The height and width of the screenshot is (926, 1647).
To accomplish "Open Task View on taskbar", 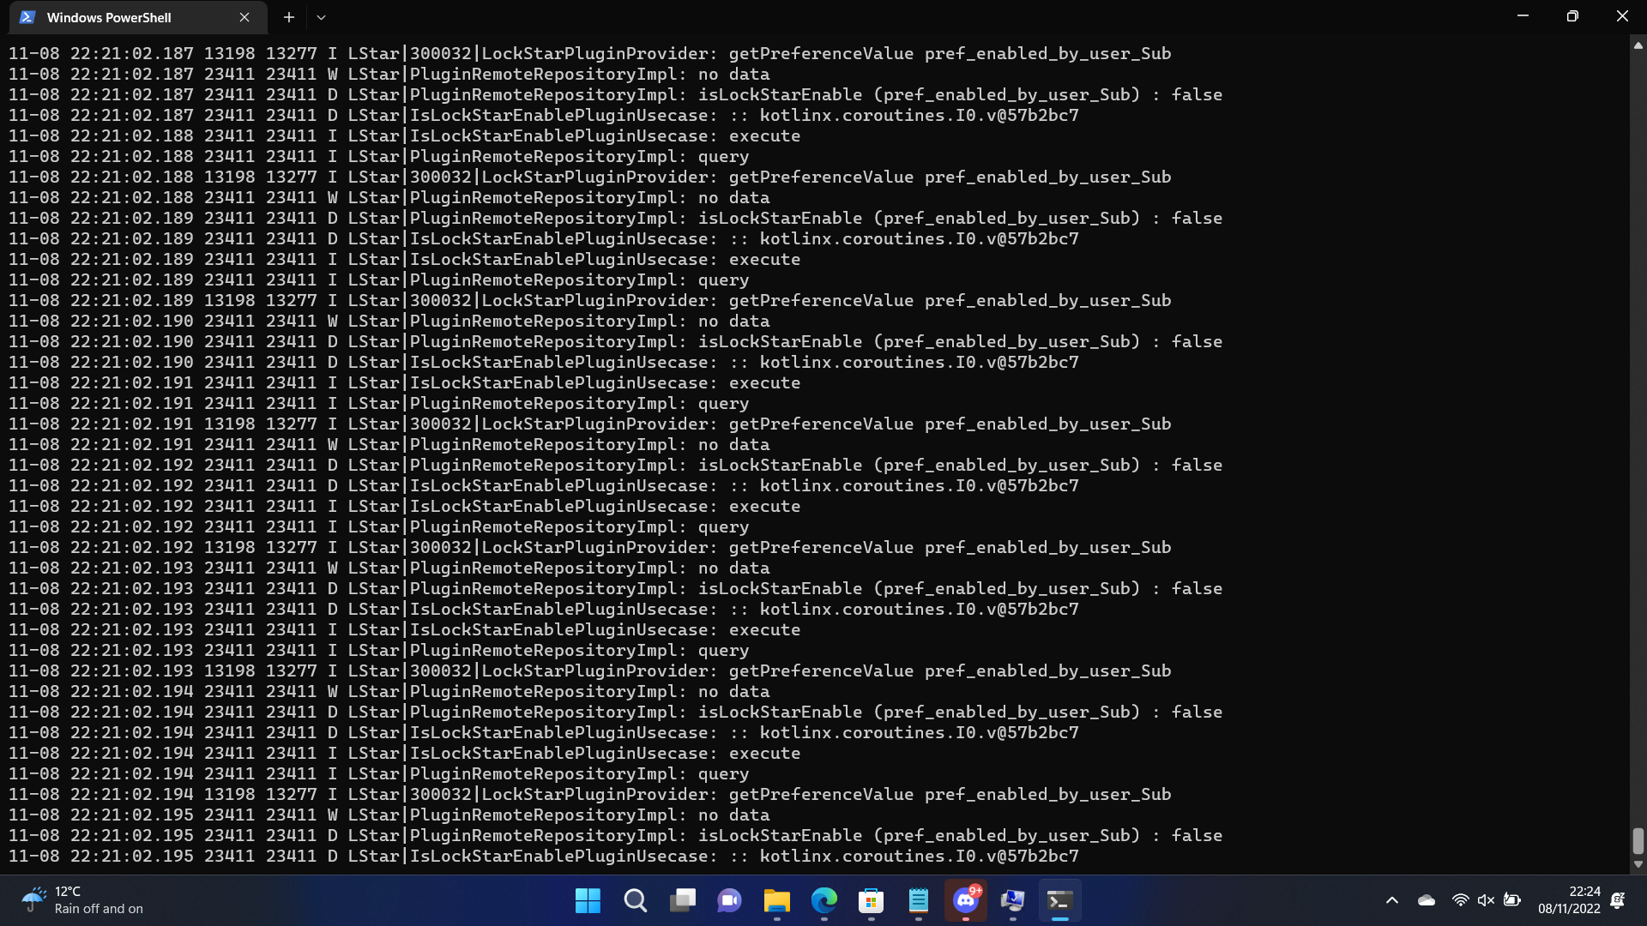I will coord(683,901).
